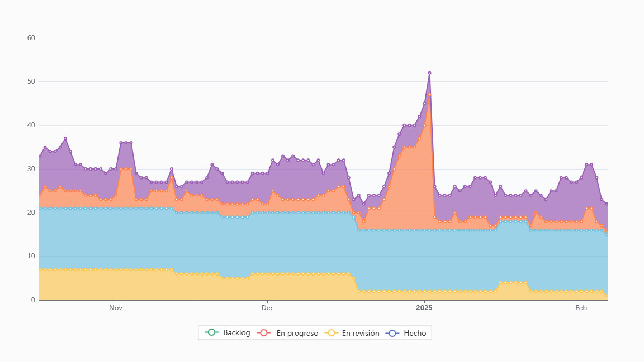
Task: Click the green Backlog legend marker icon
Action: [x=211, y=333]
